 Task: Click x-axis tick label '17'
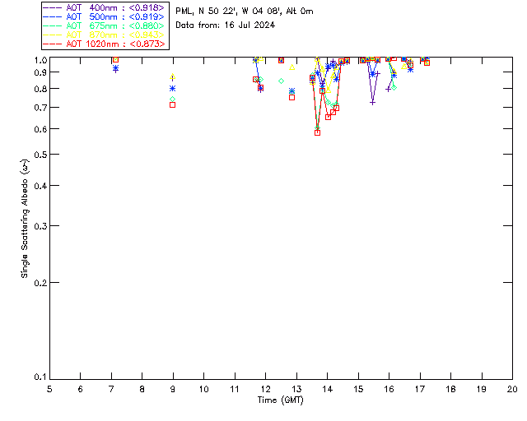[x=420, y=389]
